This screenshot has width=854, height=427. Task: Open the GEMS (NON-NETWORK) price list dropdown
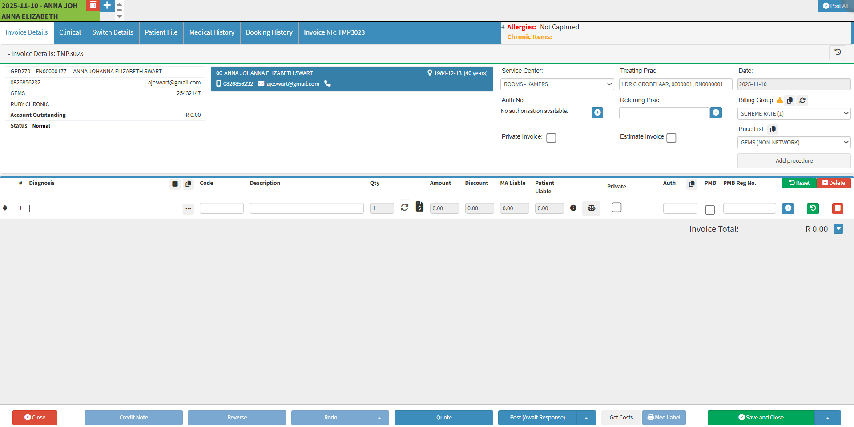pyautogui.click(x=794, y=143)
